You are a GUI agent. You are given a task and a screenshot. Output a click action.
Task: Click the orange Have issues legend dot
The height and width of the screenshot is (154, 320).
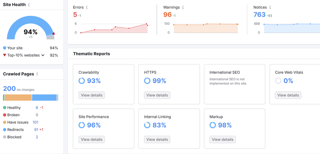5,122
